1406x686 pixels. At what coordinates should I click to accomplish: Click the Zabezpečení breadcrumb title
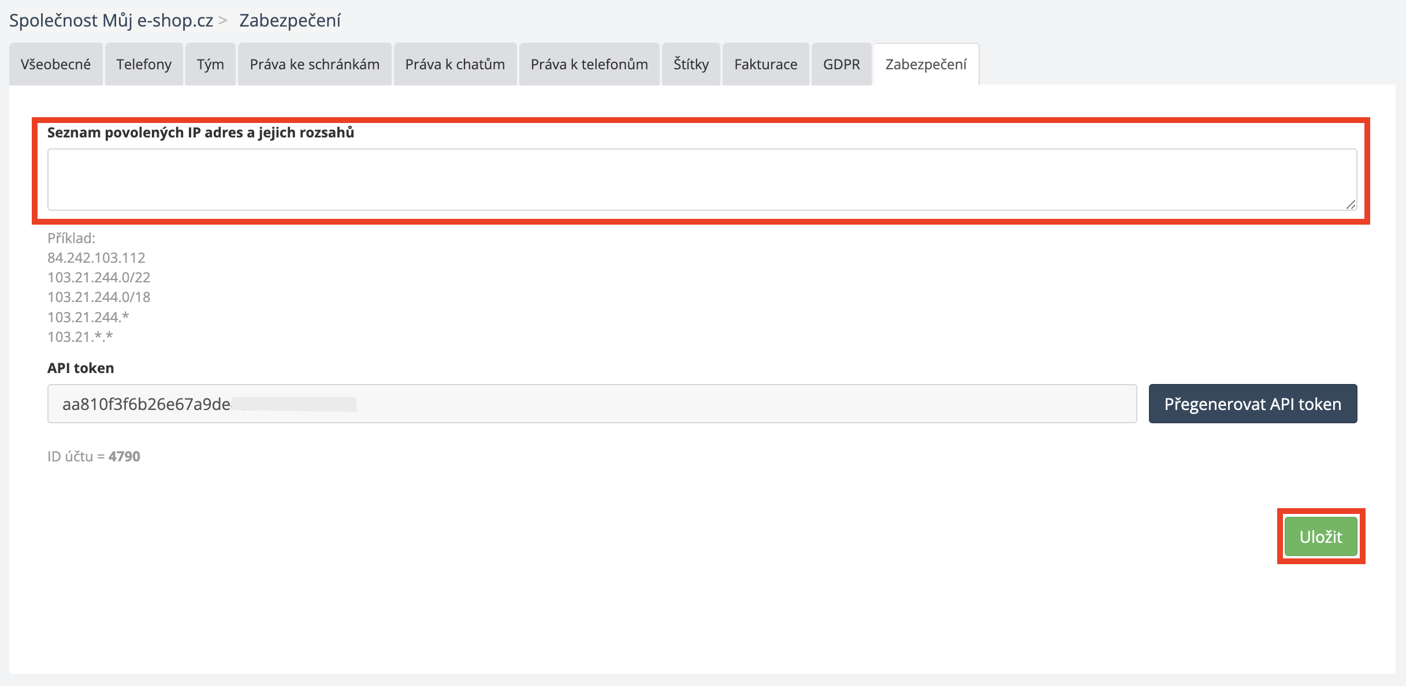[x=290, y=20]
